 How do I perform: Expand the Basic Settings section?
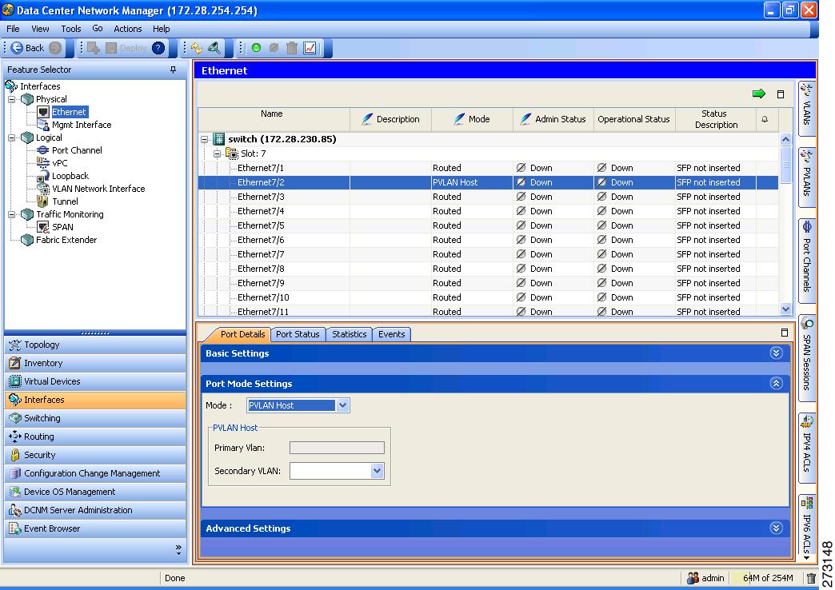tap(776, 353)
